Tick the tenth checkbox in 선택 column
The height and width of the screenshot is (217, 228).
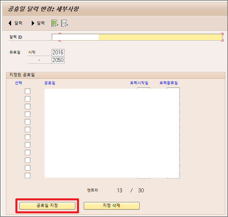coord(28,160)
